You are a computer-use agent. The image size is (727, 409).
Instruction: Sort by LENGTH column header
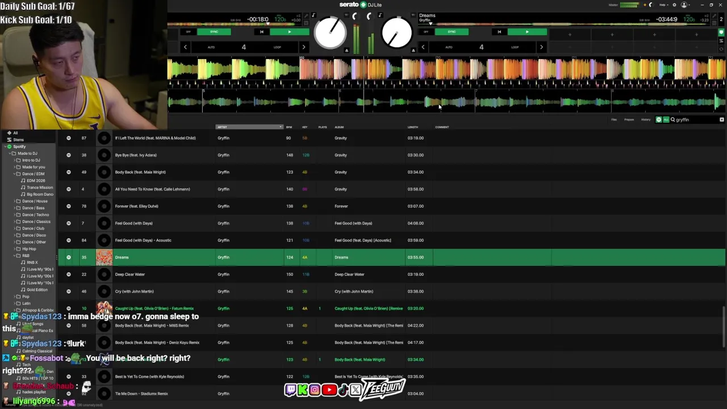click(x=413, y=127)
